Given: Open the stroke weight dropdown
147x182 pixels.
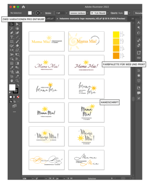Looking at the screenshot, I should (67, 13).
